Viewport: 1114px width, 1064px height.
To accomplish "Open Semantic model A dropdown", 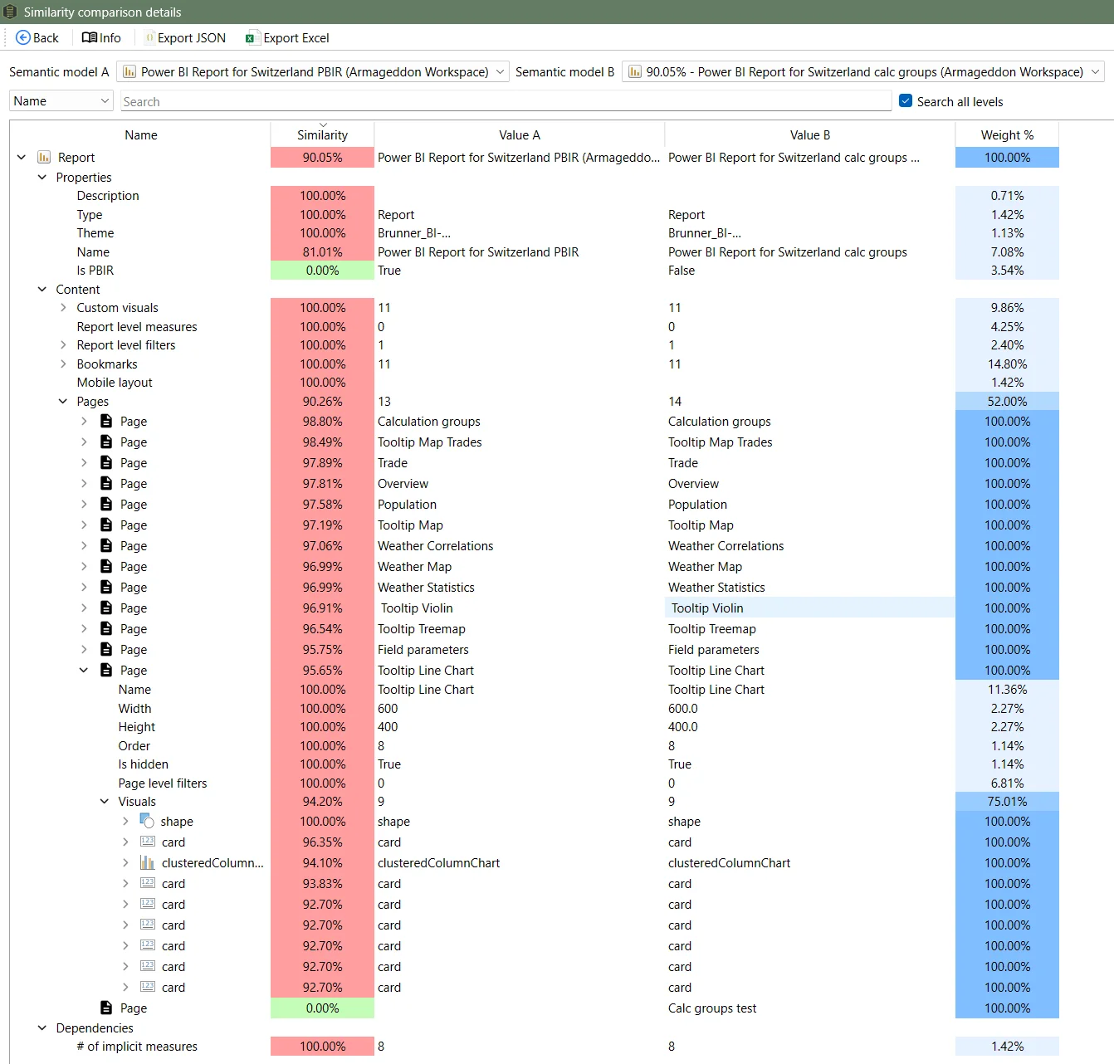I will (313, 72).
